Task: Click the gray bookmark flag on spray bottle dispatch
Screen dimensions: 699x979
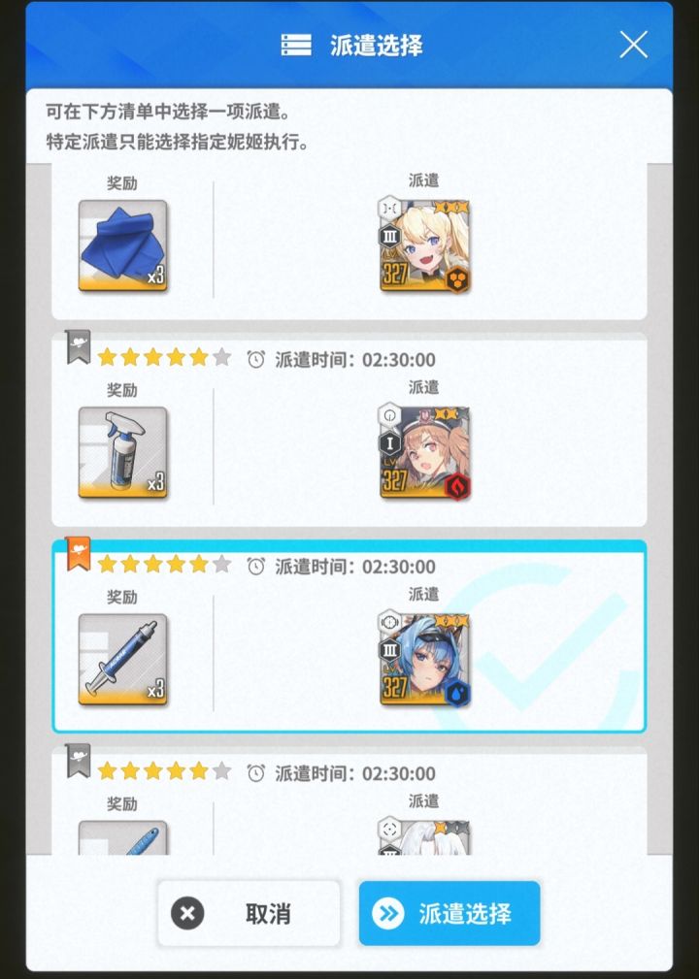Action: [x=78, y=347]
